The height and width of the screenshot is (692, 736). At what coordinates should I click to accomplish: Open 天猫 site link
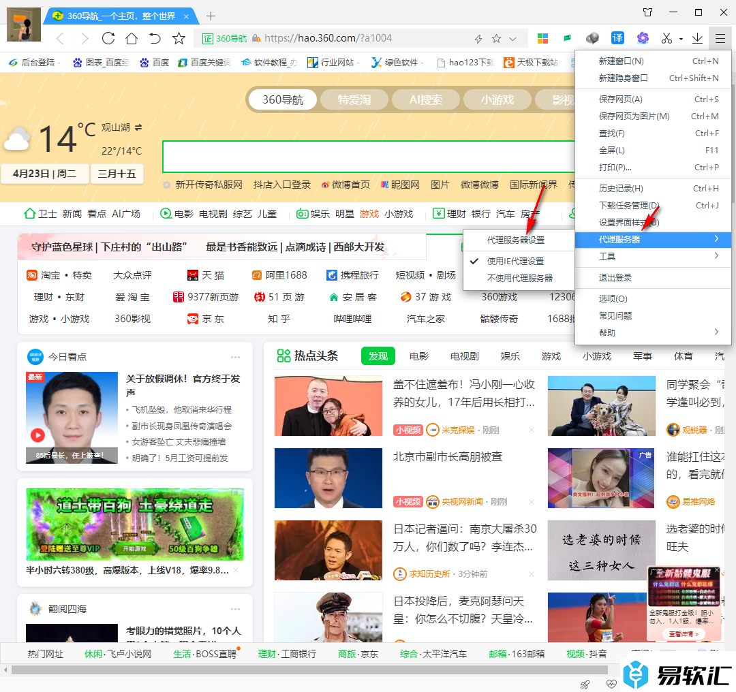pos(206,275)
